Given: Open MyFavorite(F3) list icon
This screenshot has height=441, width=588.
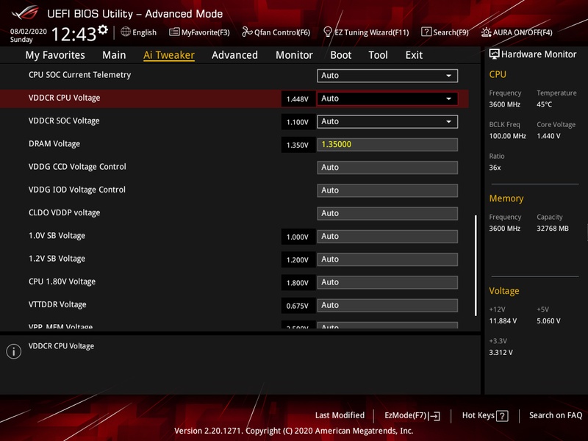Looking at the screenshot, I should click(174, 32).
